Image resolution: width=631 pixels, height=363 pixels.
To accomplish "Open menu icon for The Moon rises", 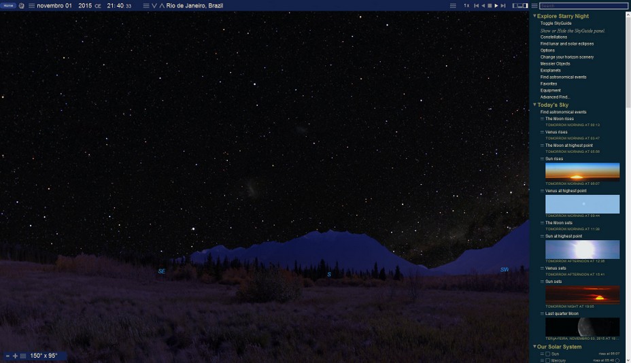I will coord(542,119).
